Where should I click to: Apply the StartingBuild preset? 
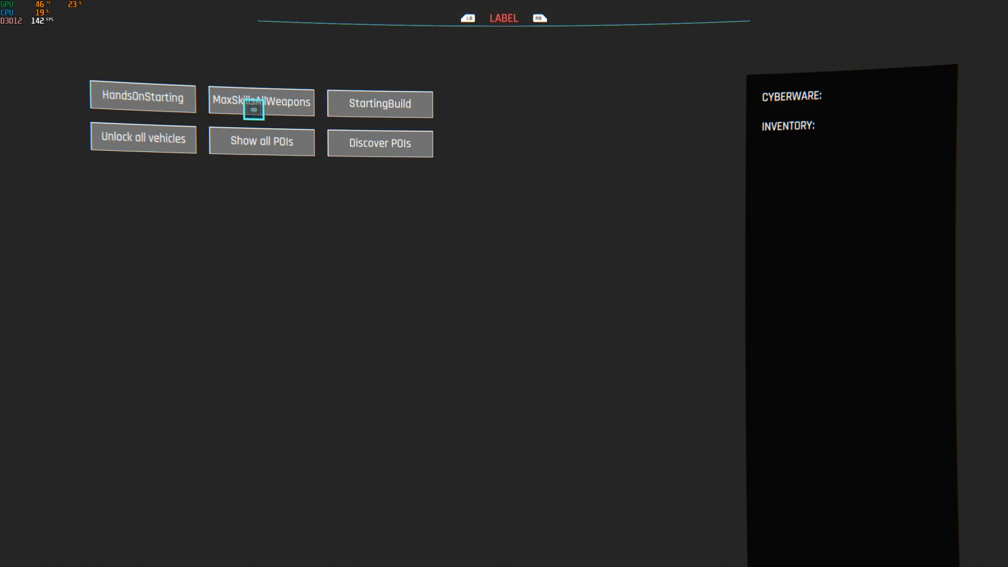380,104
